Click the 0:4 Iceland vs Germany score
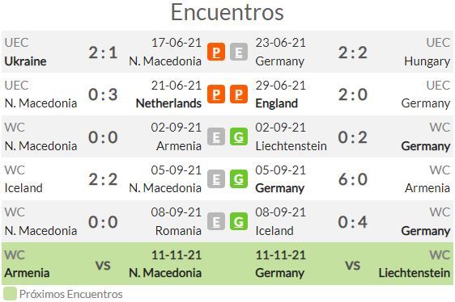 pyautogui.click(x=352, y=222)
